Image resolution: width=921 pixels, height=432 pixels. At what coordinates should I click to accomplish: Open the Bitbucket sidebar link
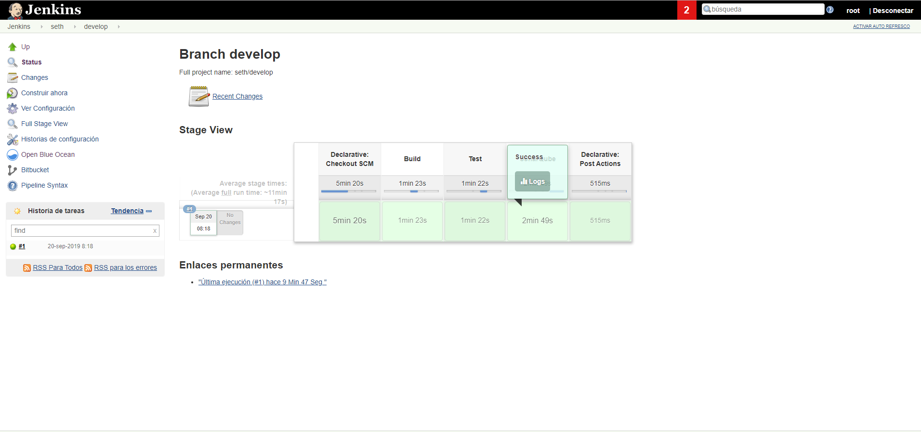pyautogui.click(x=35, y=170)
